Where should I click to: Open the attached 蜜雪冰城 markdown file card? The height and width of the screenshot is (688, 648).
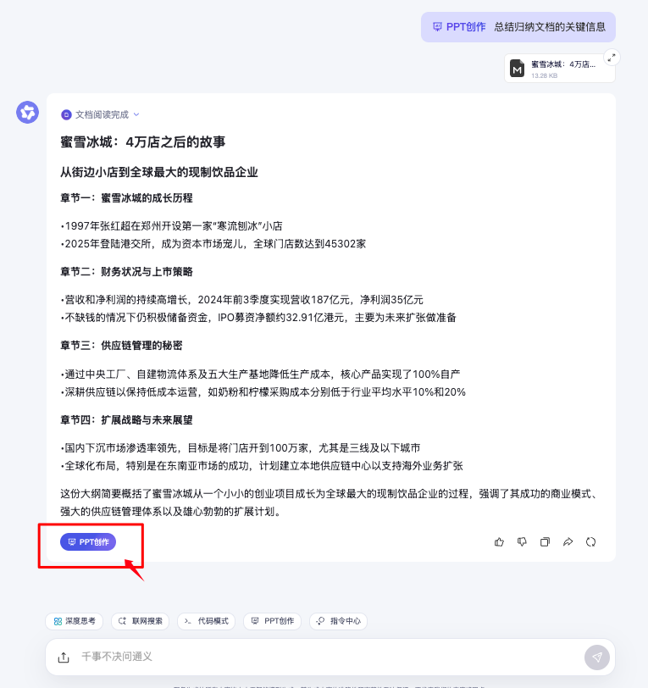tap(559, 69)
